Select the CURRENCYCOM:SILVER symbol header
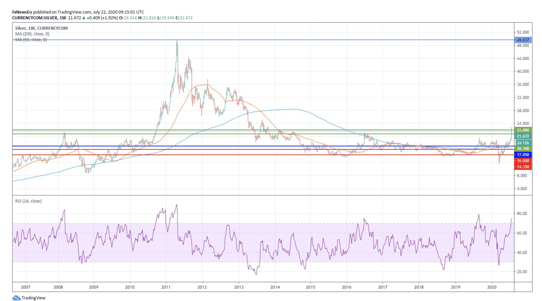Viewport: 542px width, 301px height. point(34,18)
